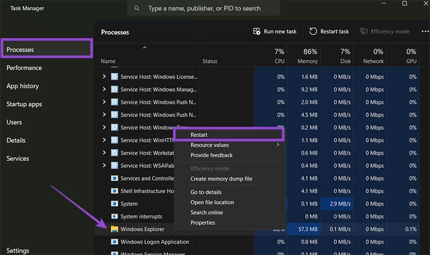Click the Service Host: WinHTTP gear icon
The image size is (430, 255).
click(114, 140)
